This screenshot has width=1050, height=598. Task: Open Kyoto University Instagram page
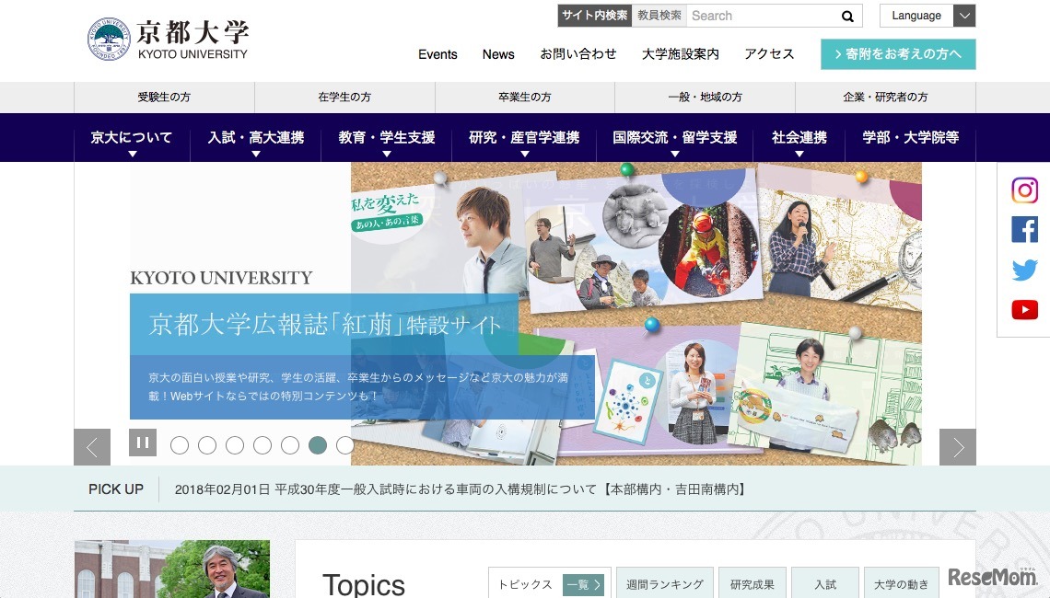point(1024,190)
